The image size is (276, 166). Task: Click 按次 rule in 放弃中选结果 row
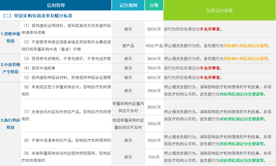[128, 68]
